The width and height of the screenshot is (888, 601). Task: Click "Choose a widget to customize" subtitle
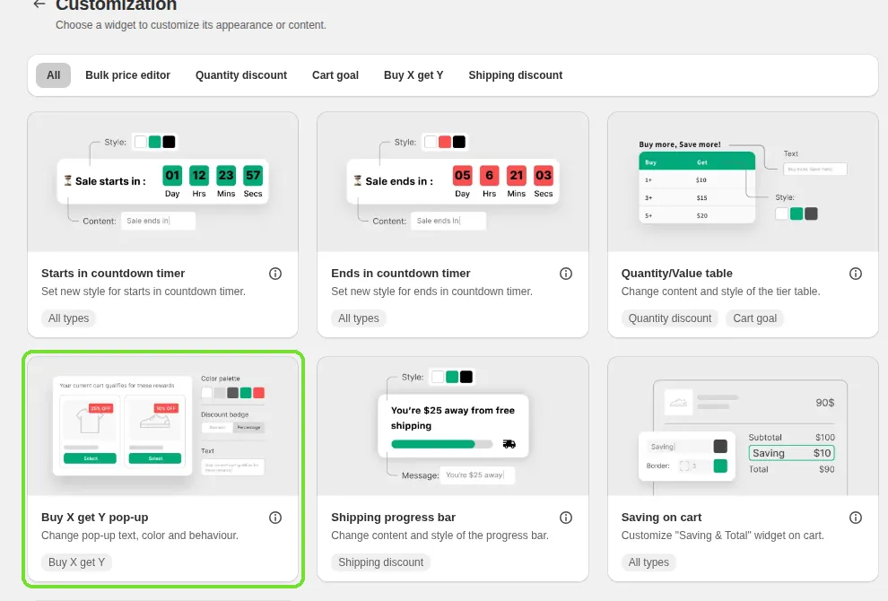point(191,25)
